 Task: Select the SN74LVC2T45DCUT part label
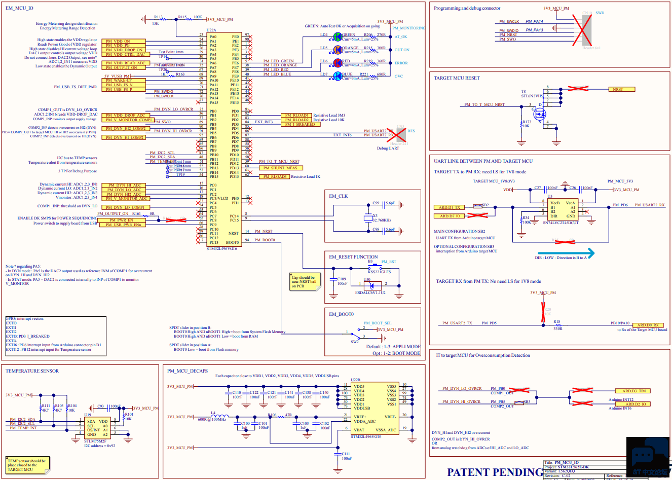[561, 223]
